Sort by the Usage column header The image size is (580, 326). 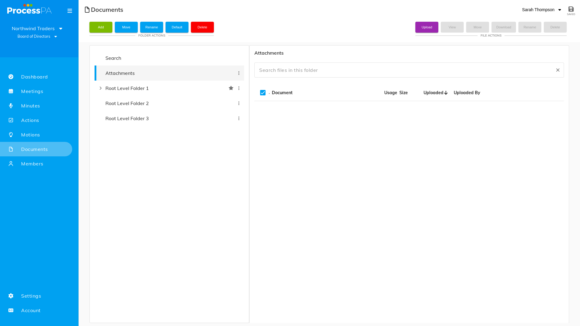(391, 93)
